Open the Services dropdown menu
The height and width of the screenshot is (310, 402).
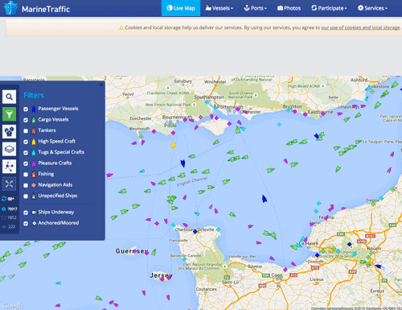click(372, 8)
